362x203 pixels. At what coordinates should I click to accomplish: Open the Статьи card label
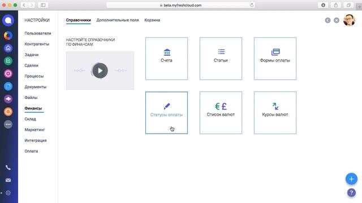click(x=221, y=60)
